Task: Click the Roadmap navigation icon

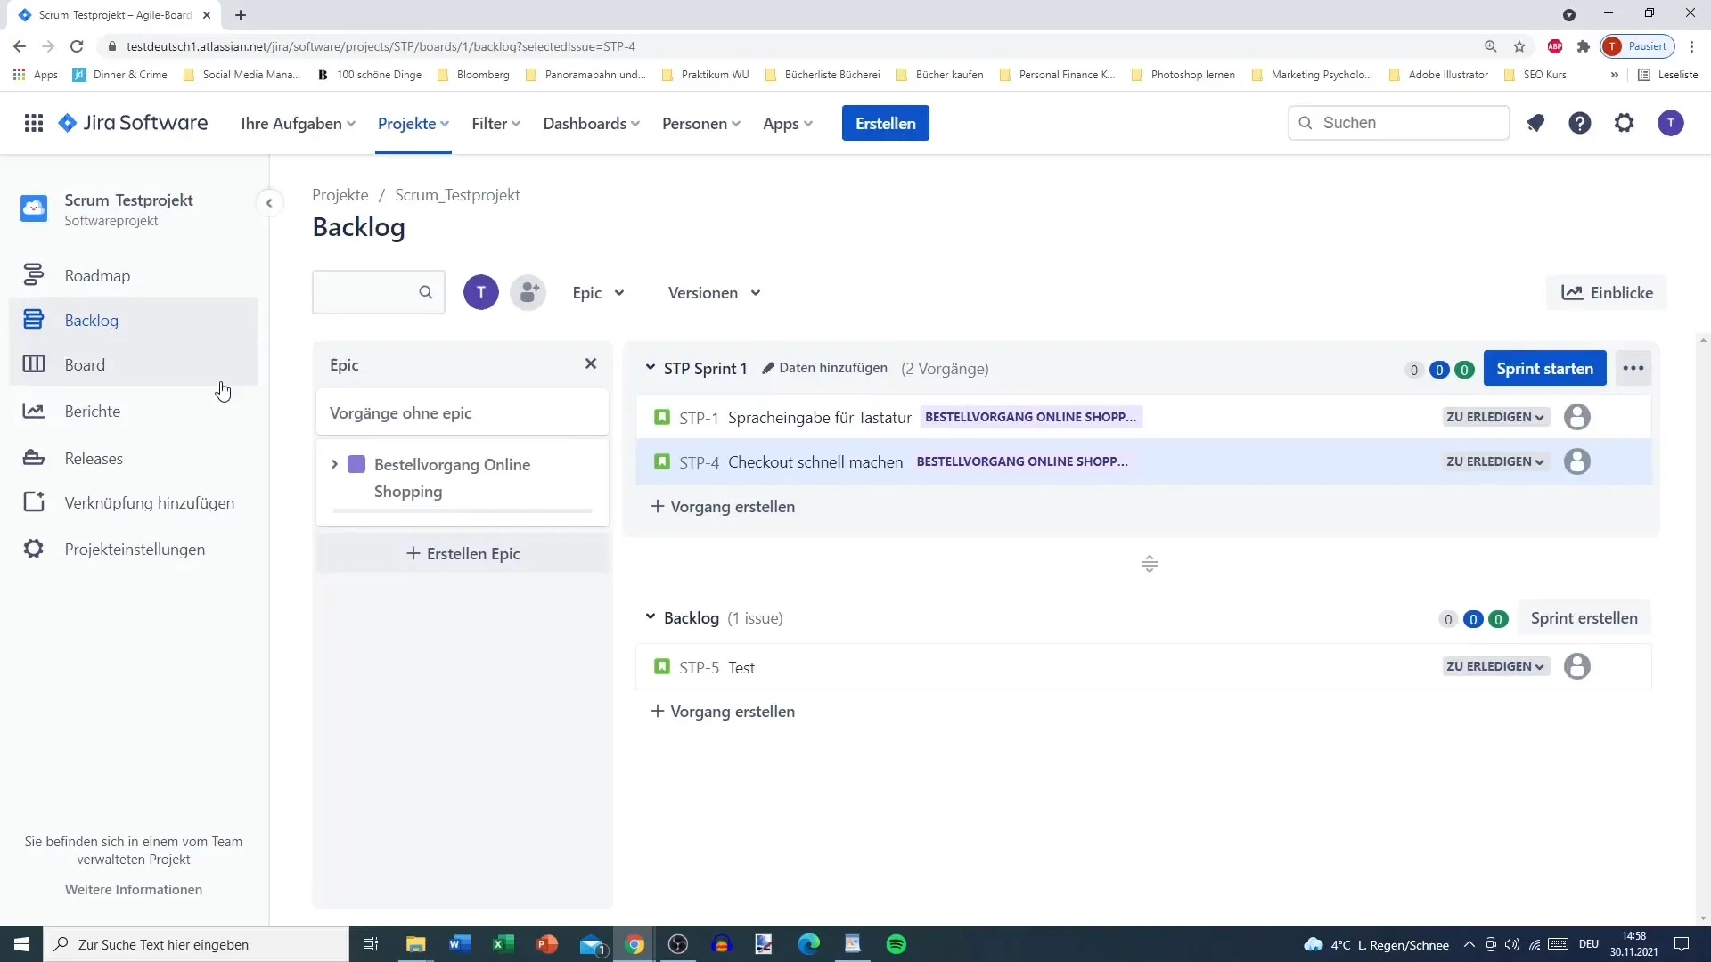Action: (x=33, y=273)
